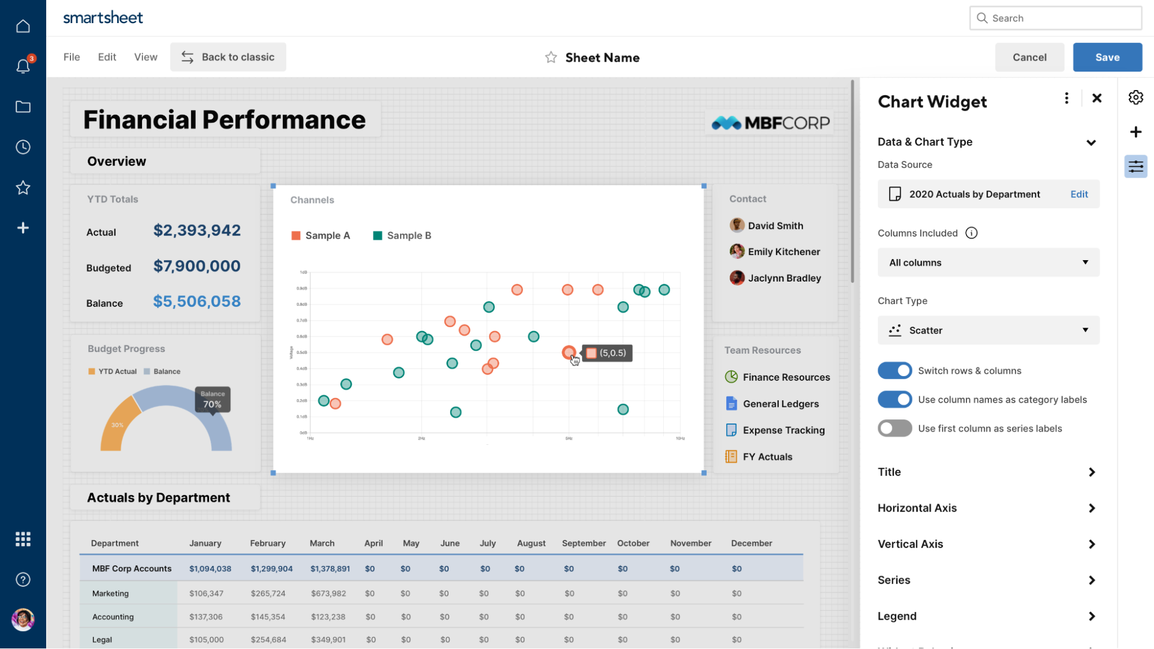Image resolution: width=1154 pixels, height=649 pixels.
Task: Open the app launcher grid icon
Action: 23,539
